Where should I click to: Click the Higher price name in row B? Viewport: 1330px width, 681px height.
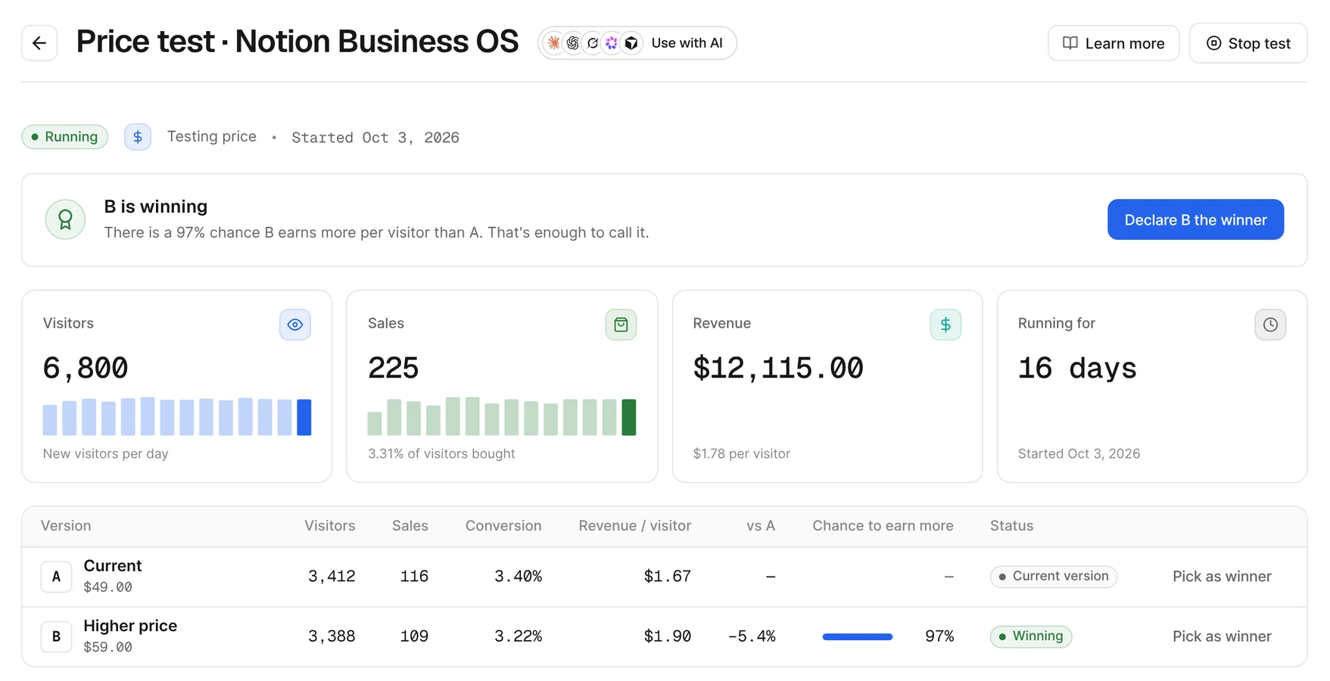pyautogui.click(x=130, y=626)
